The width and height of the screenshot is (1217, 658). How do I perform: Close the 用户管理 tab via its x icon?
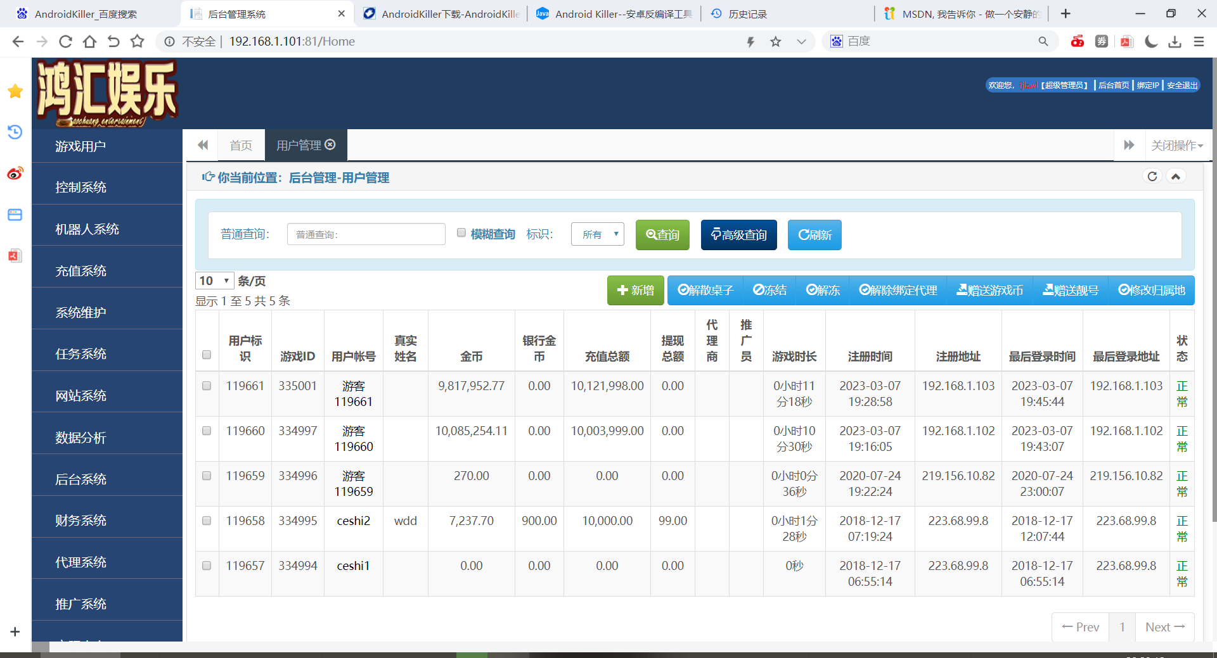click(330, 145)
